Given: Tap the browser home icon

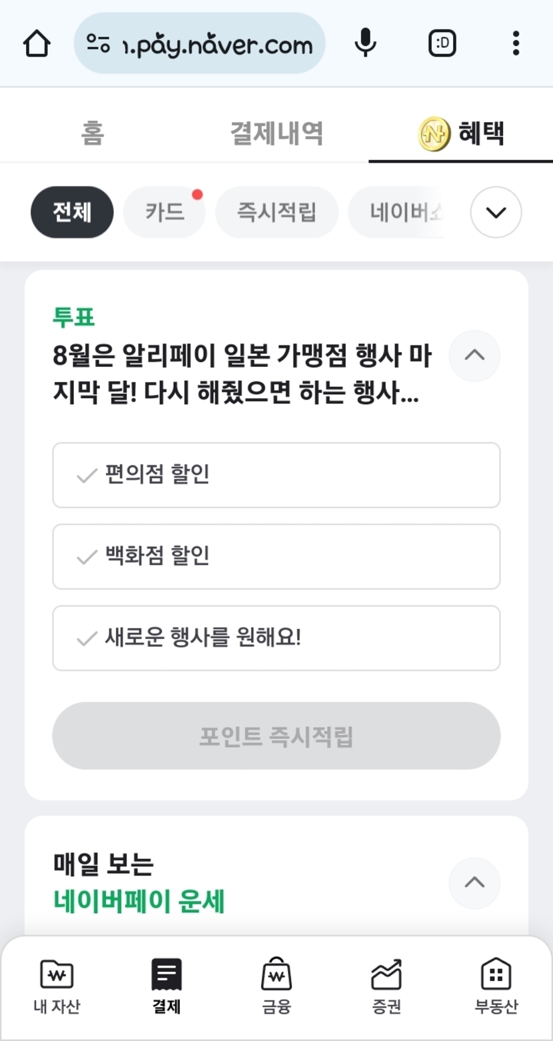Looking at the screenshot, I should pyautogui.click(x=37, y=44).
